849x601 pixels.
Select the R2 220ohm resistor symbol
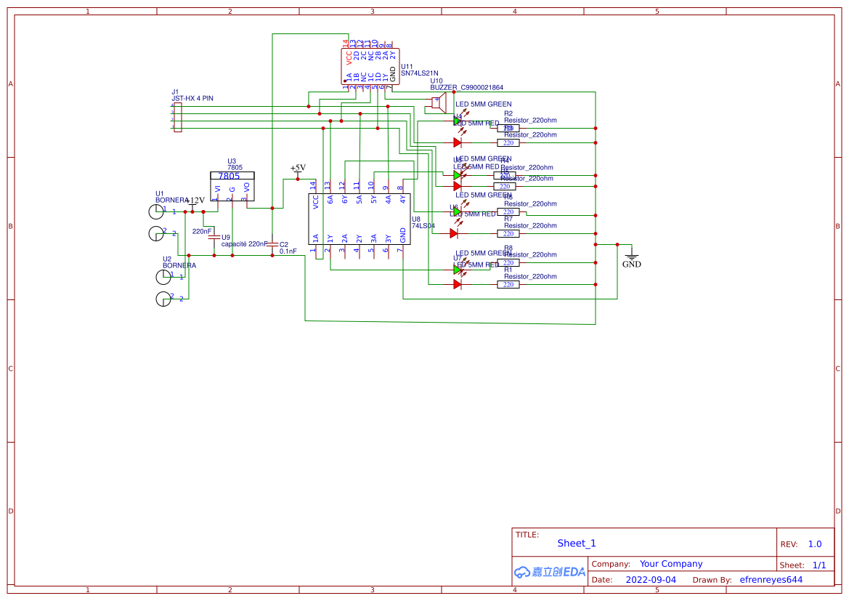click(x=508, y=129)
